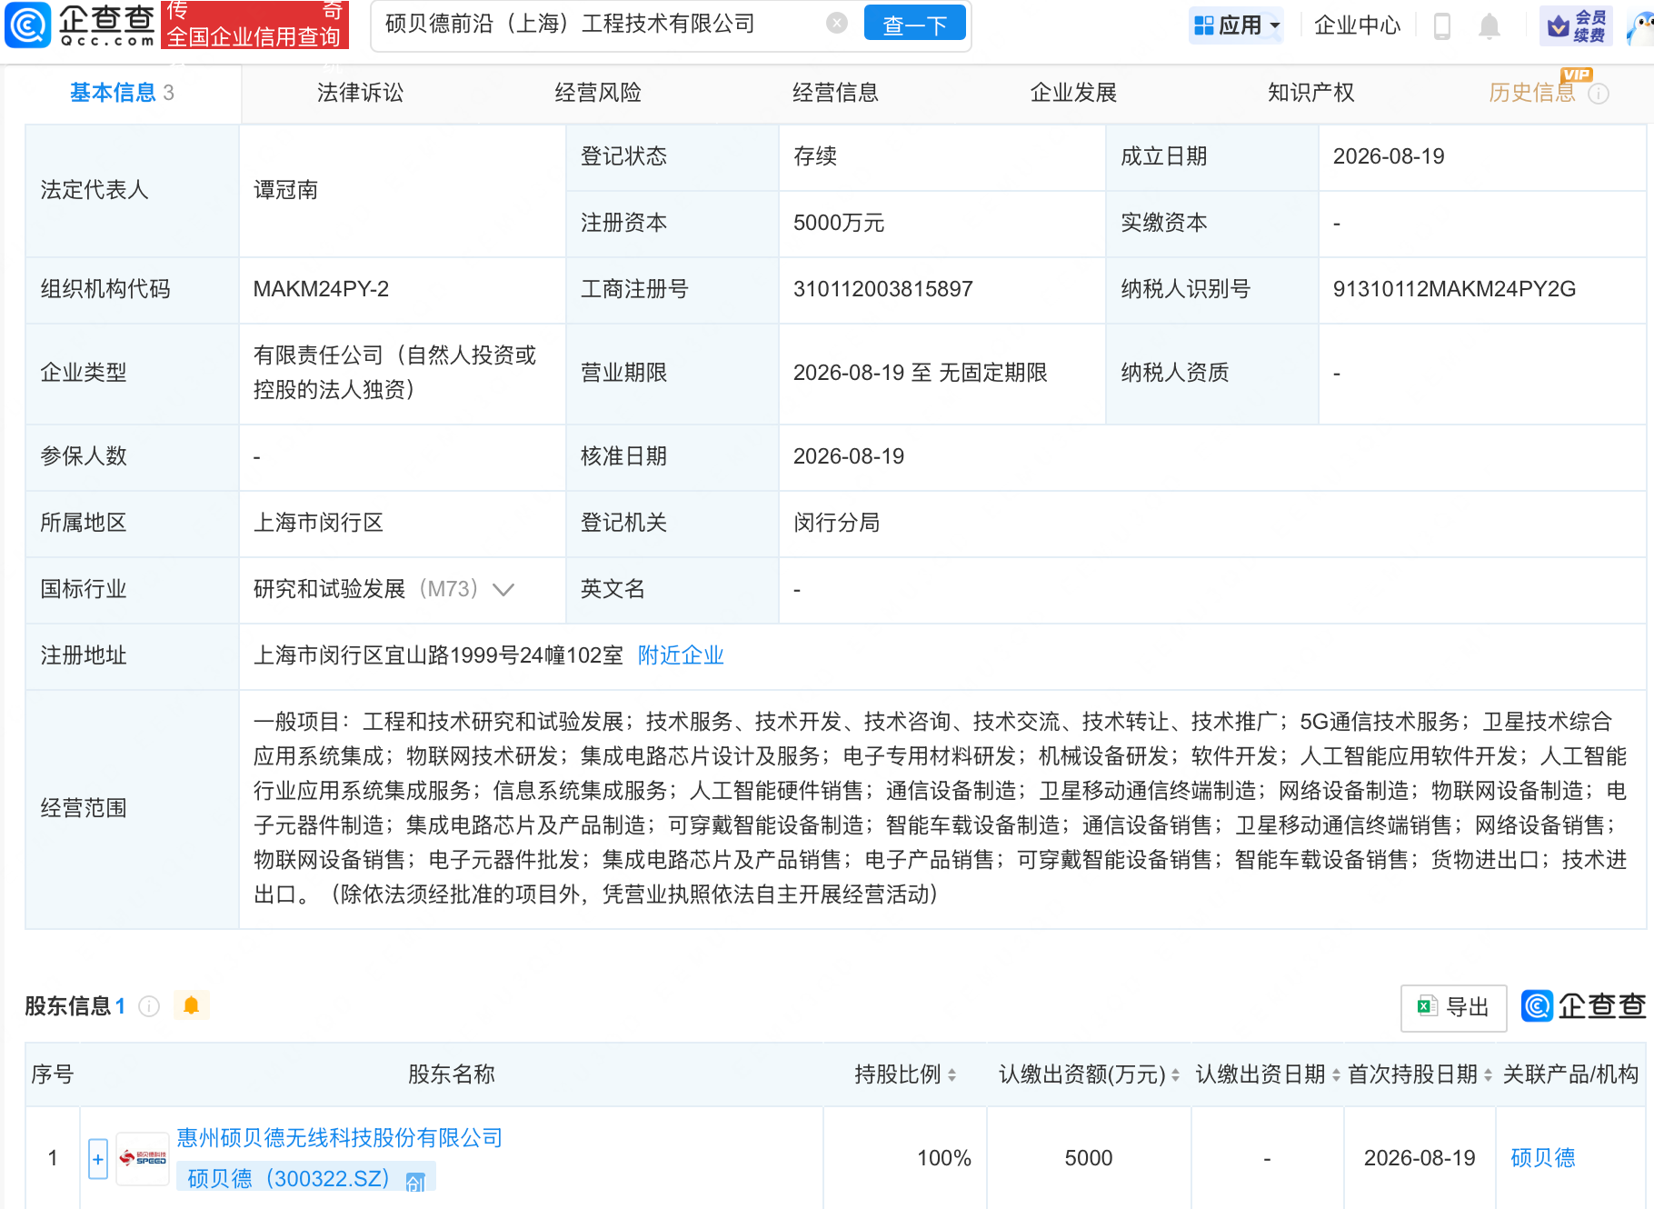The width and height of the screenshot is (1654, 1209).
Task: Clear the search box with the X icon
Action: point(837,24)
